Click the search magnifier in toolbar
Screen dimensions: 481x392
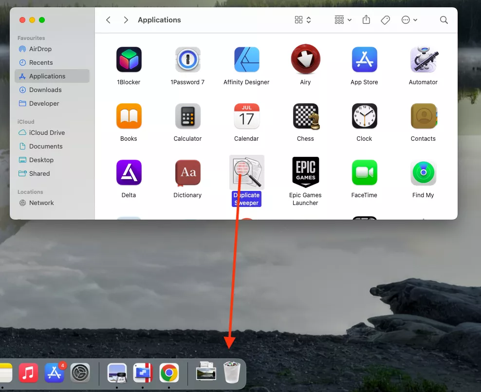pos(444,20)
